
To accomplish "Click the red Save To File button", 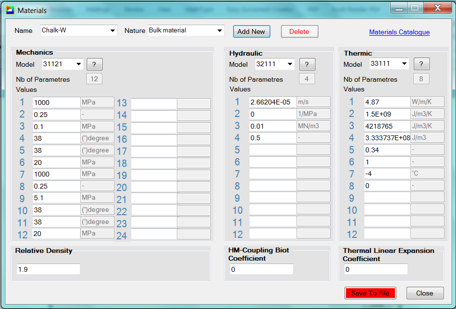I will [370, 293].
